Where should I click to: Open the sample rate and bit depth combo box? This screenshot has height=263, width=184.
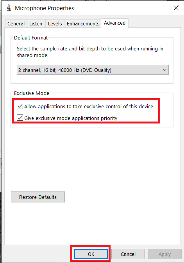(93, 70)
